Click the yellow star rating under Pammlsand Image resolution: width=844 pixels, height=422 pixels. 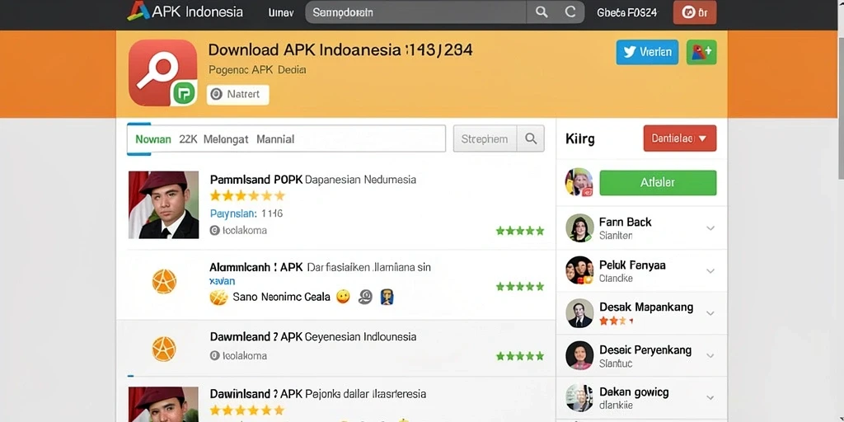247,195
